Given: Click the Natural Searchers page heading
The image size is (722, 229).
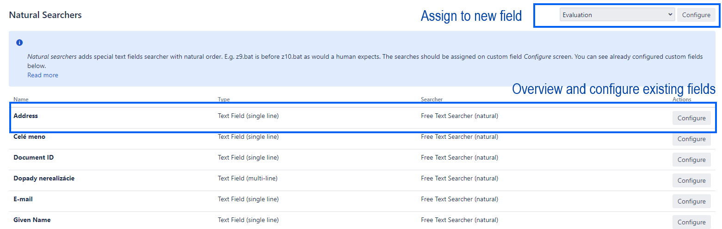Looking at the screenshot, I should click(45, 15).
